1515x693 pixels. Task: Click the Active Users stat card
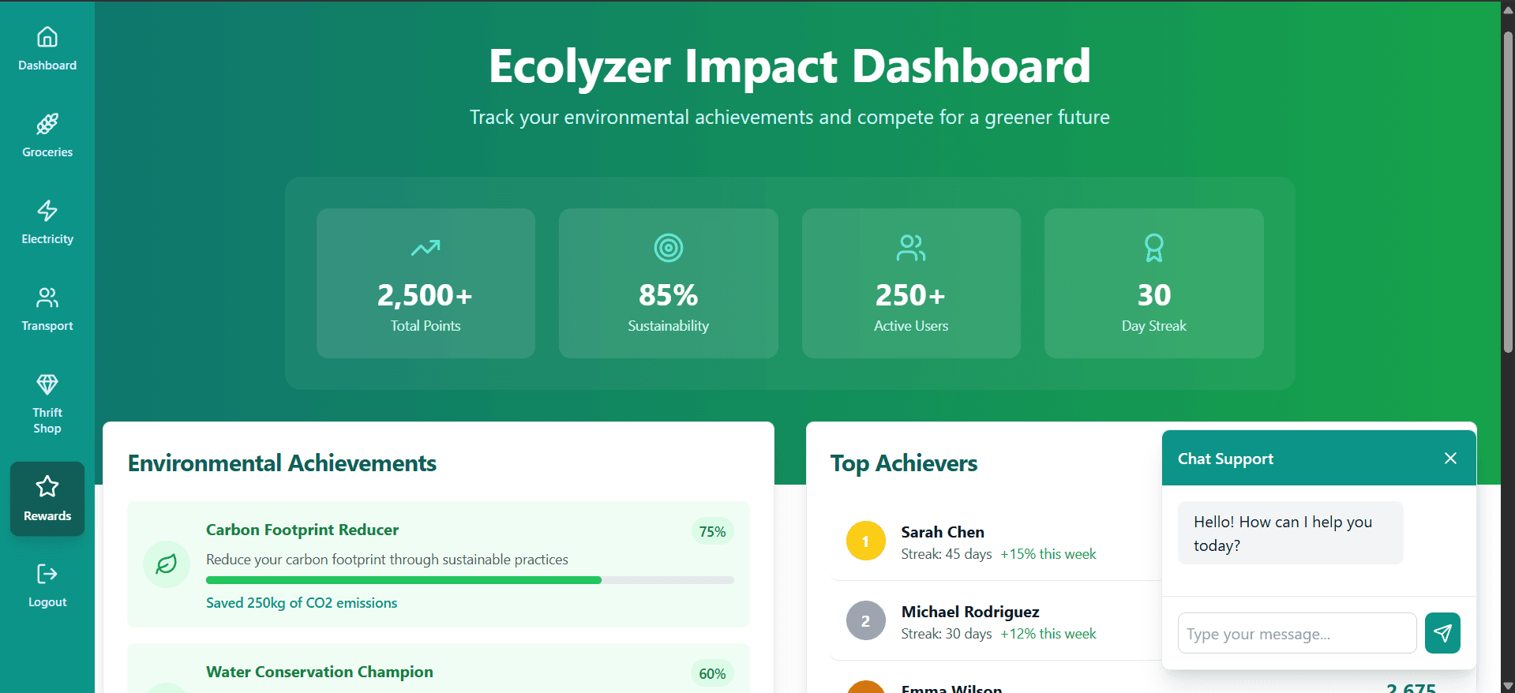pyautogui.click(x=911, y=283)
